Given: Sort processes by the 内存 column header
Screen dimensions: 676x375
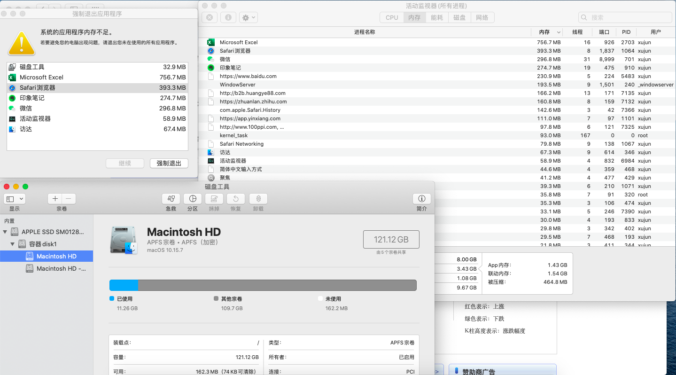Looking at the screenshot, I should [544, 32].
